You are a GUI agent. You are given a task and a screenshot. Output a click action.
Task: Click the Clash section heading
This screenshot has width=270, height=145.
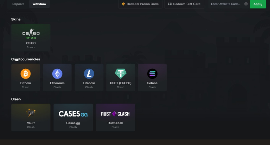(x=16, y=99)
